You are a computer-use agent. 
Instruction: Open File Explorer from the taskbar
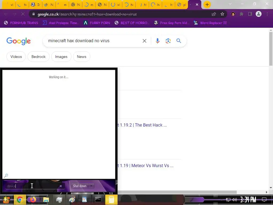[x=46, y=200]
